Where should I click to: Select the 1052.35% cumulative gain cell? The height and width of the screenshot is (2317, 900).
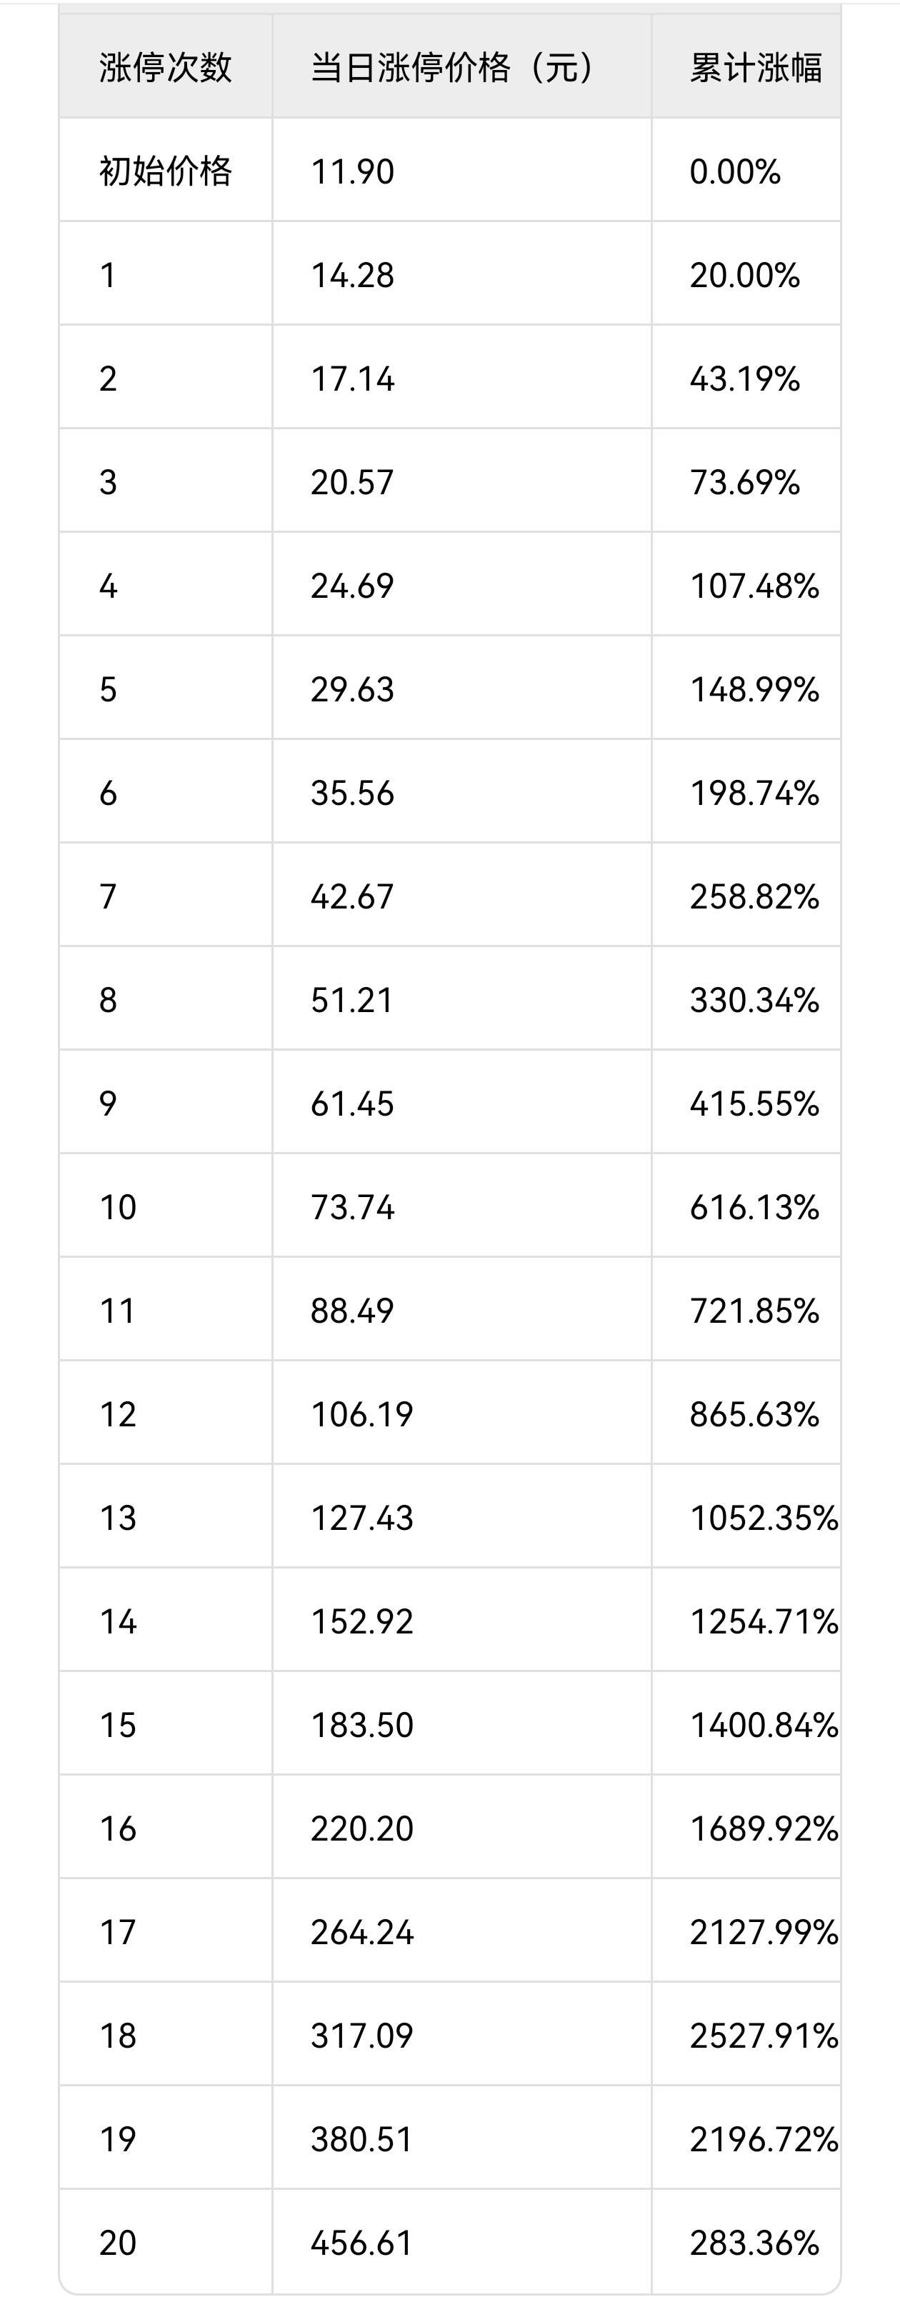point(762,1518)
